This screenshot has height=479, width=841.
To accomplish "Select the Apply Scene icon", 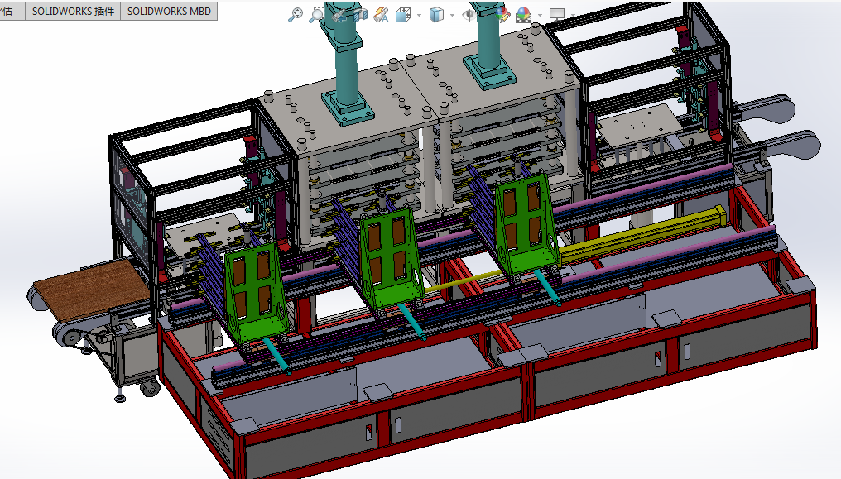I will click(522, 14).
